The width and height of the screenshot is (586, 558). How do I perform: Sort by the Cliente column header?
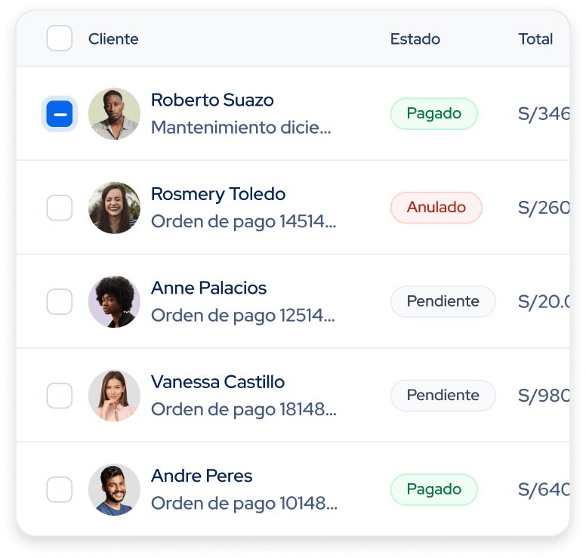pyautogui.click(x=113, y=39)
